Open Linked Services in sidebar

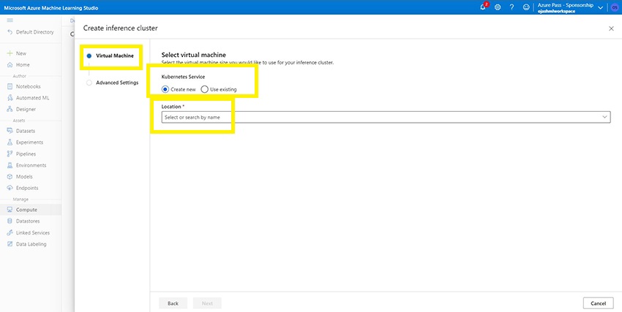coord(28,233)
